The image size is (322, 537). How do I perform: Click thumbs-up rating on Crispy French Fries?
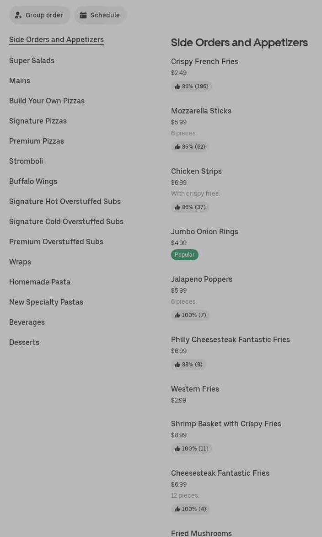coord(191,86)
